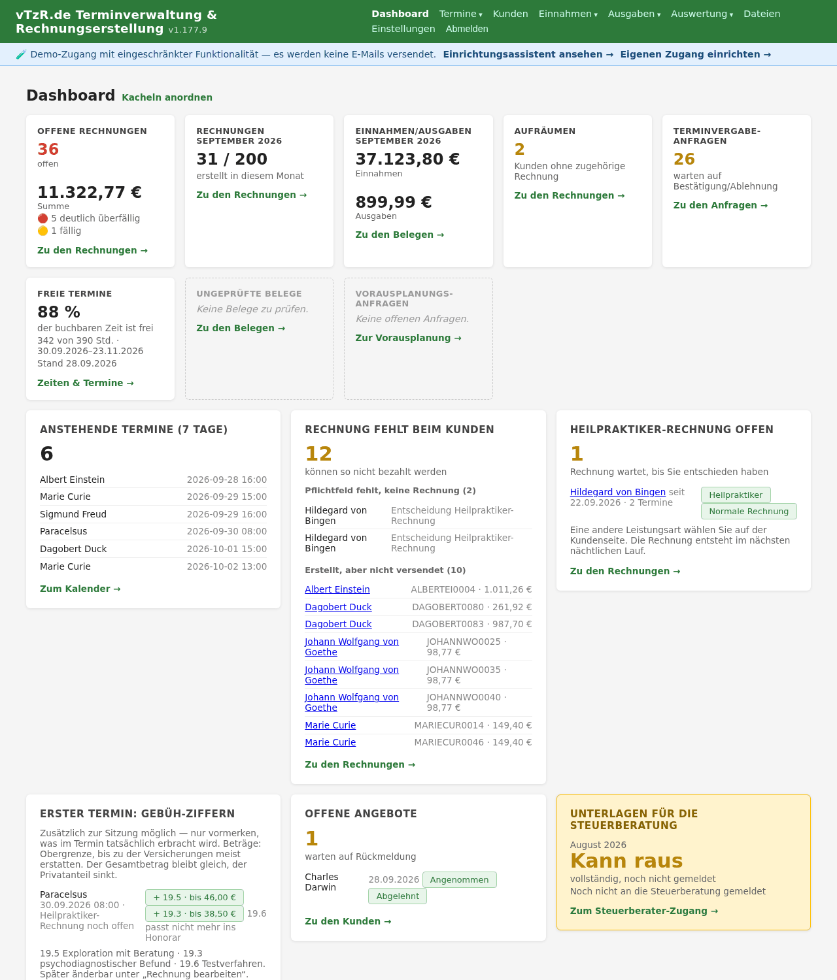This screenshot has height=980, width=837.
Task: Expand the Termine dropdown menu
Action: (461, 14)
